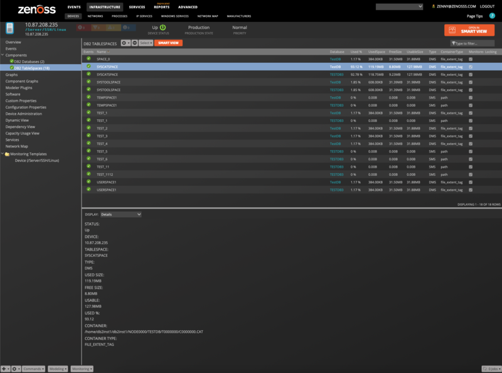Screen dimensions: 502x373
Task: Open TestDB database link in SPACE_0 row
Action: 335,59
